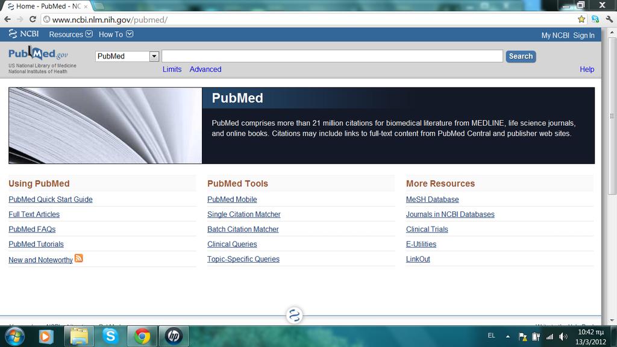Click the page vertical scrollbar thumb
617x347 pixels.
[612, 116]
